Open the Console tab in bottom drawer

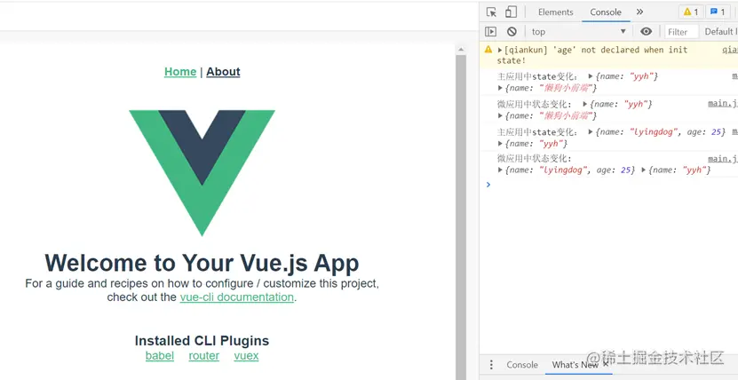522,365
